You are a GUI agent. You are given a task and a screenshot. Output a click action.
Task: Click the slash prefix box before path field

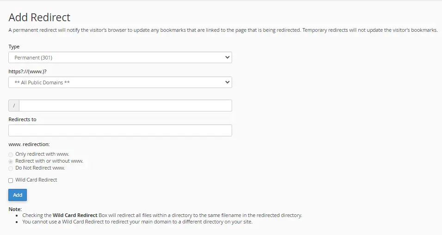tap(14, 106)
